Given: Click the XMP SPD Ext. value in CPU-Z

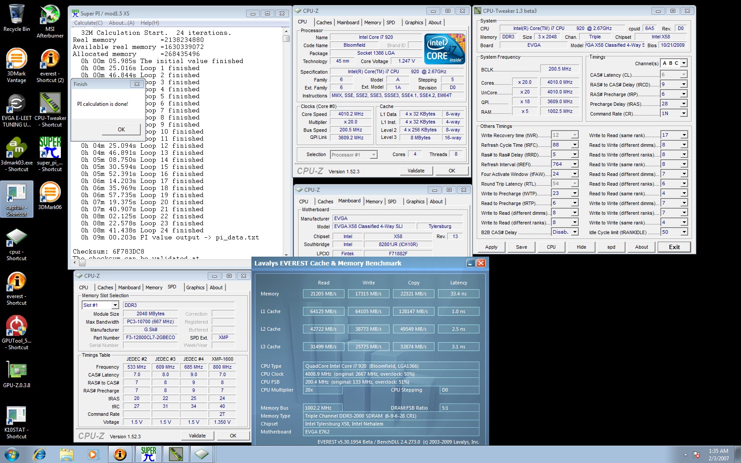Looking at the screenshot, I should click(223, 337).
